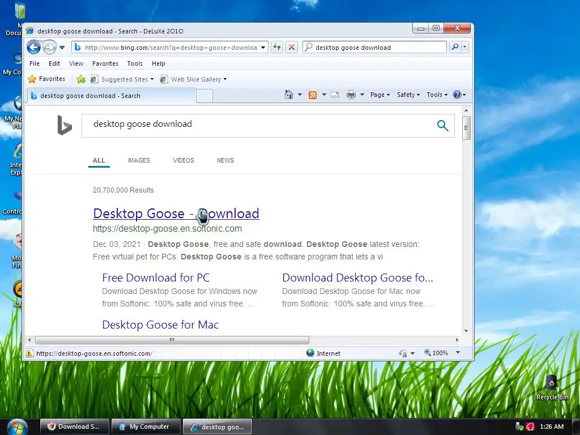The height and width of the screenshot is (435, 580).
Task: Refresh the page with the green arrows icon
Action: click(276, 47)
